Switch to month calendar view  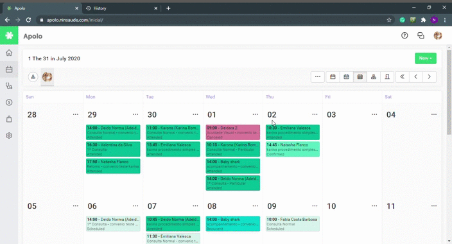360,76
